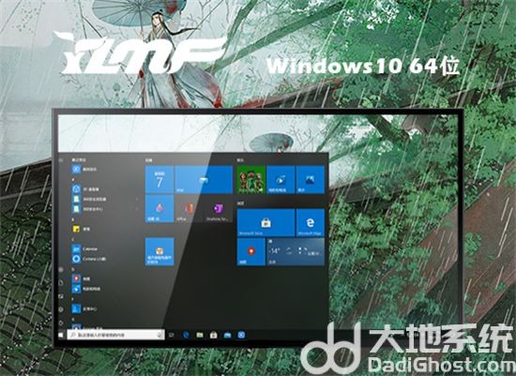Launch the Microsoft Edge tile

tap(311, 223)
